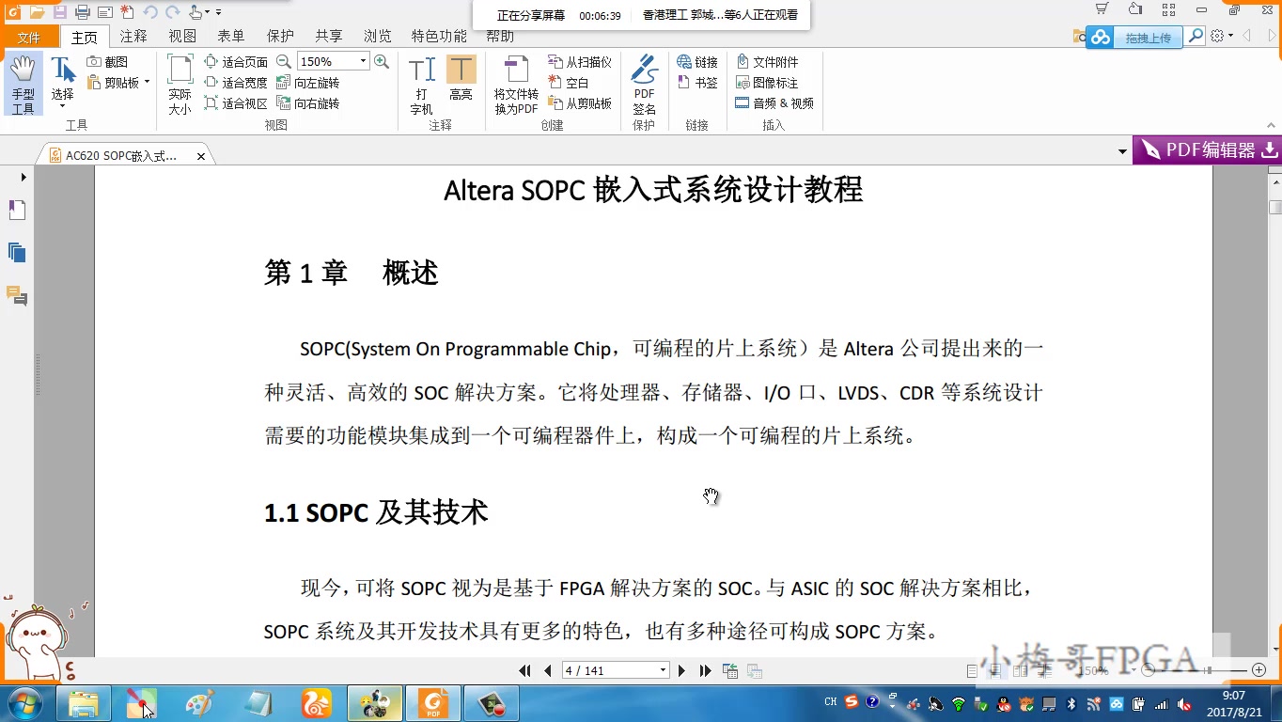Open PDF Sign (PDF签名) tool
This screenshot has height=722, width=1282.
[x=644, y=85]
